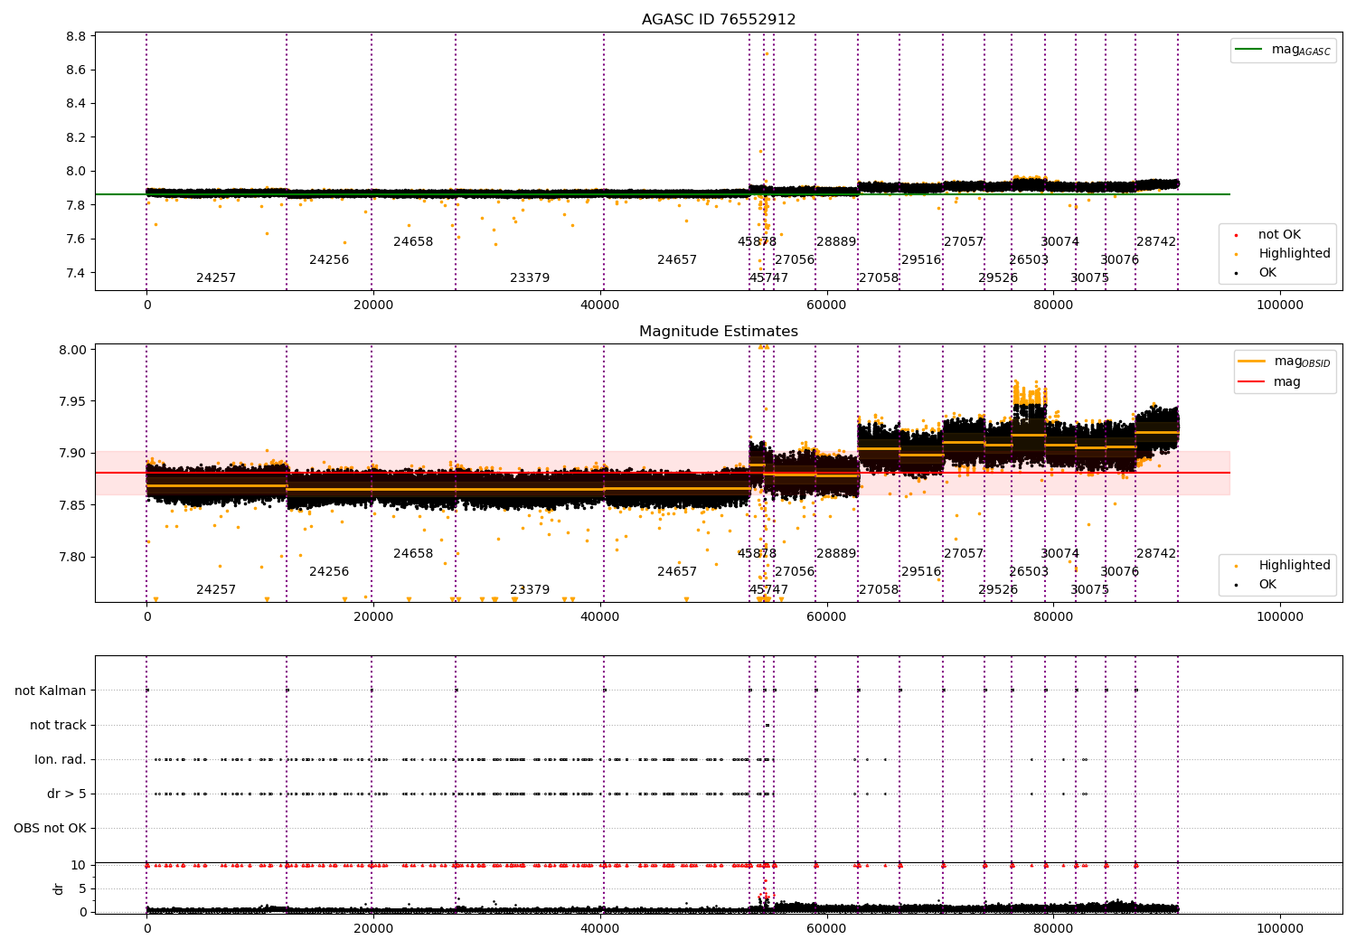Click obsid 27056 in the Magnitude Estimates plot

click(x=795, y=572)
